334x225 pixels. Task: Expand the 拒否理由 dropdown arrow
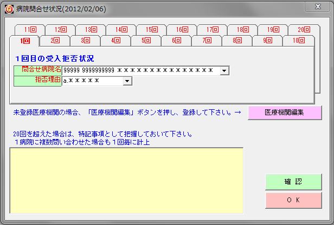click(127, 81)
